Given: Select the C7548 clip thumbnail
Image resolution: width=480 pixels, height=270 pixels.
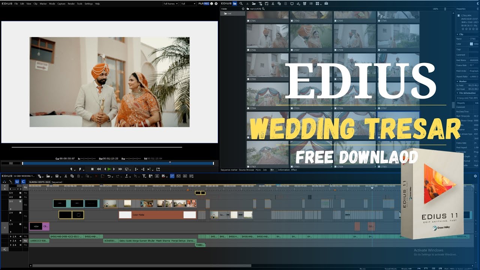Looking at the screenshot, I should (x=354, y=36).
